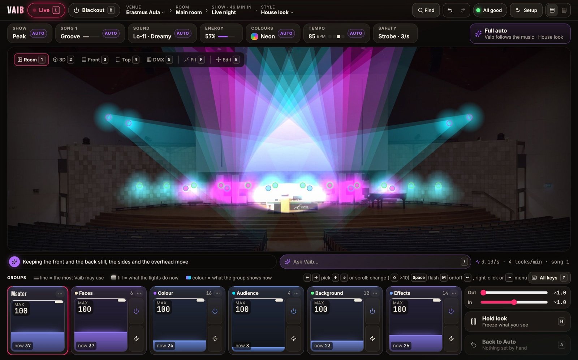Click the Blackout button
Viewport: 578px width, 360px height.
click(x=94, y=10)
